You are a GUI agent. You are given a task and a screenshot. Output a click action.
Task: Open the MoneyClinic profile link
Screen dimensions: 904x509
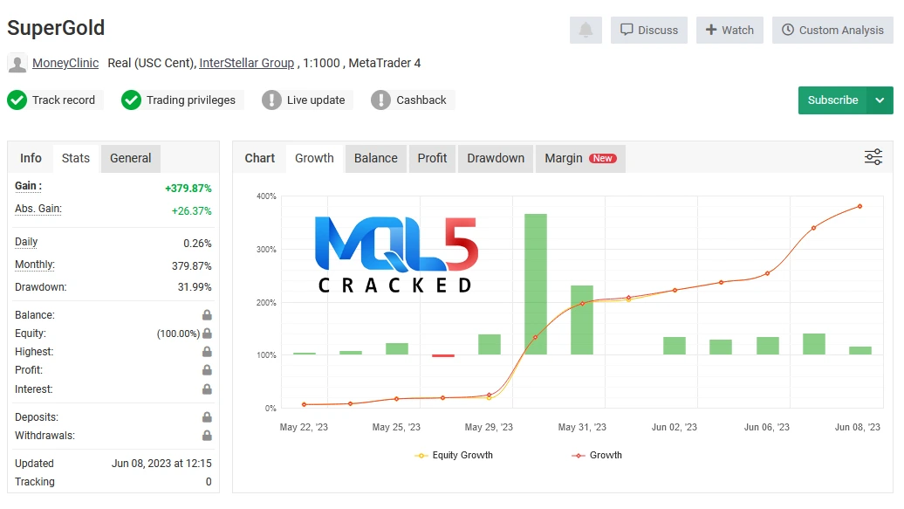[65, 63]
